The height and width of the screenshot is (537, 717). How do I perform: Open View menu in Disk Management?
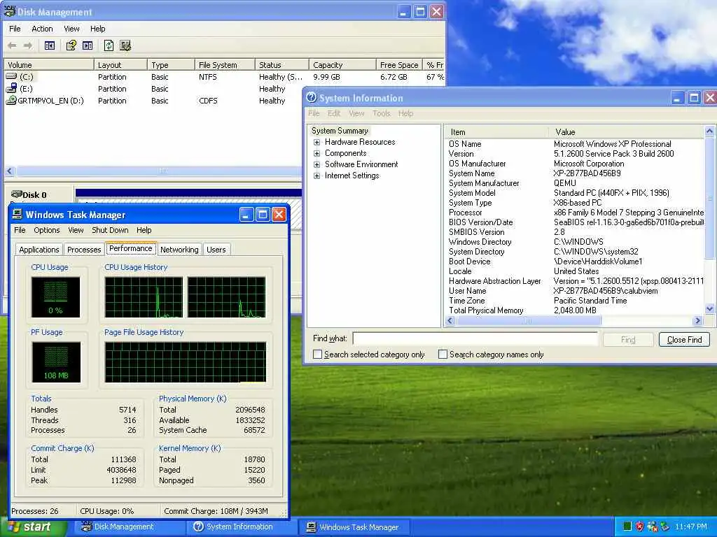click(71, 29)
